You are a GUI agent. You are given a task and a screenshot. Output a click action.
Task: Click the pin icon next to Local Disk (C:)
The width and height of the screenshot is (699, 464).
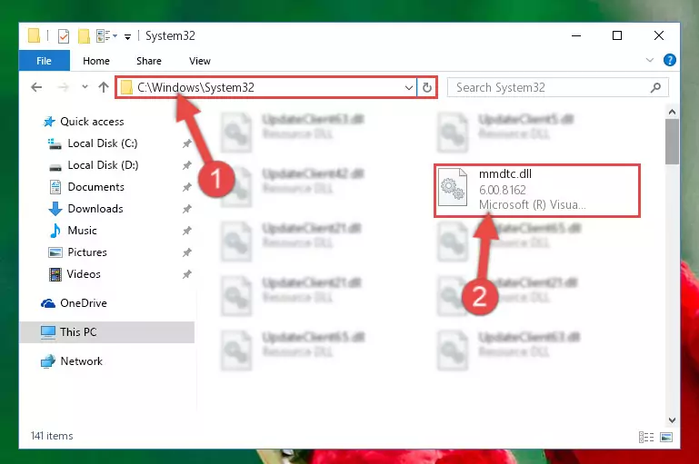click(186, 143)
